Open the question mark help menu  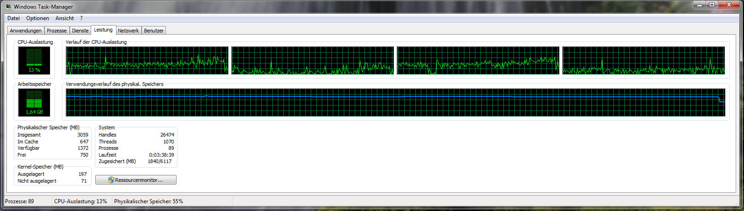point(81,18)
